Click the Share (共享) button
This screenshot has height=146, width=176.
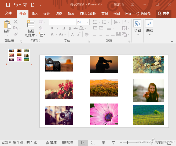[164, 13]
